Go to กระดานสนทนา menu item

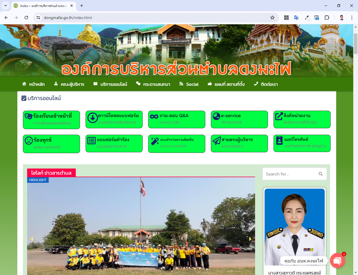coord(153,84)
